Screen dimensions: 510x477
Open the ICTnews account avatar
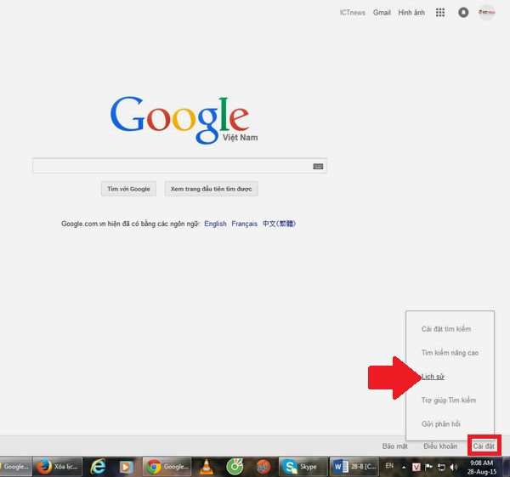[486, 12]
